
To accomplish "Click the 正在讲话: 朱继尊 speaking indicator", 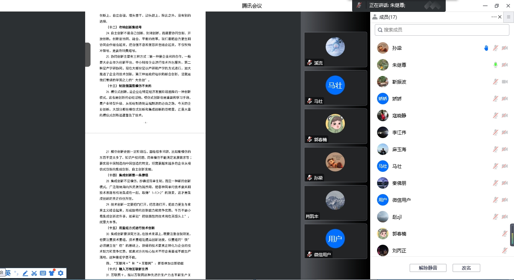I will 387,5.
